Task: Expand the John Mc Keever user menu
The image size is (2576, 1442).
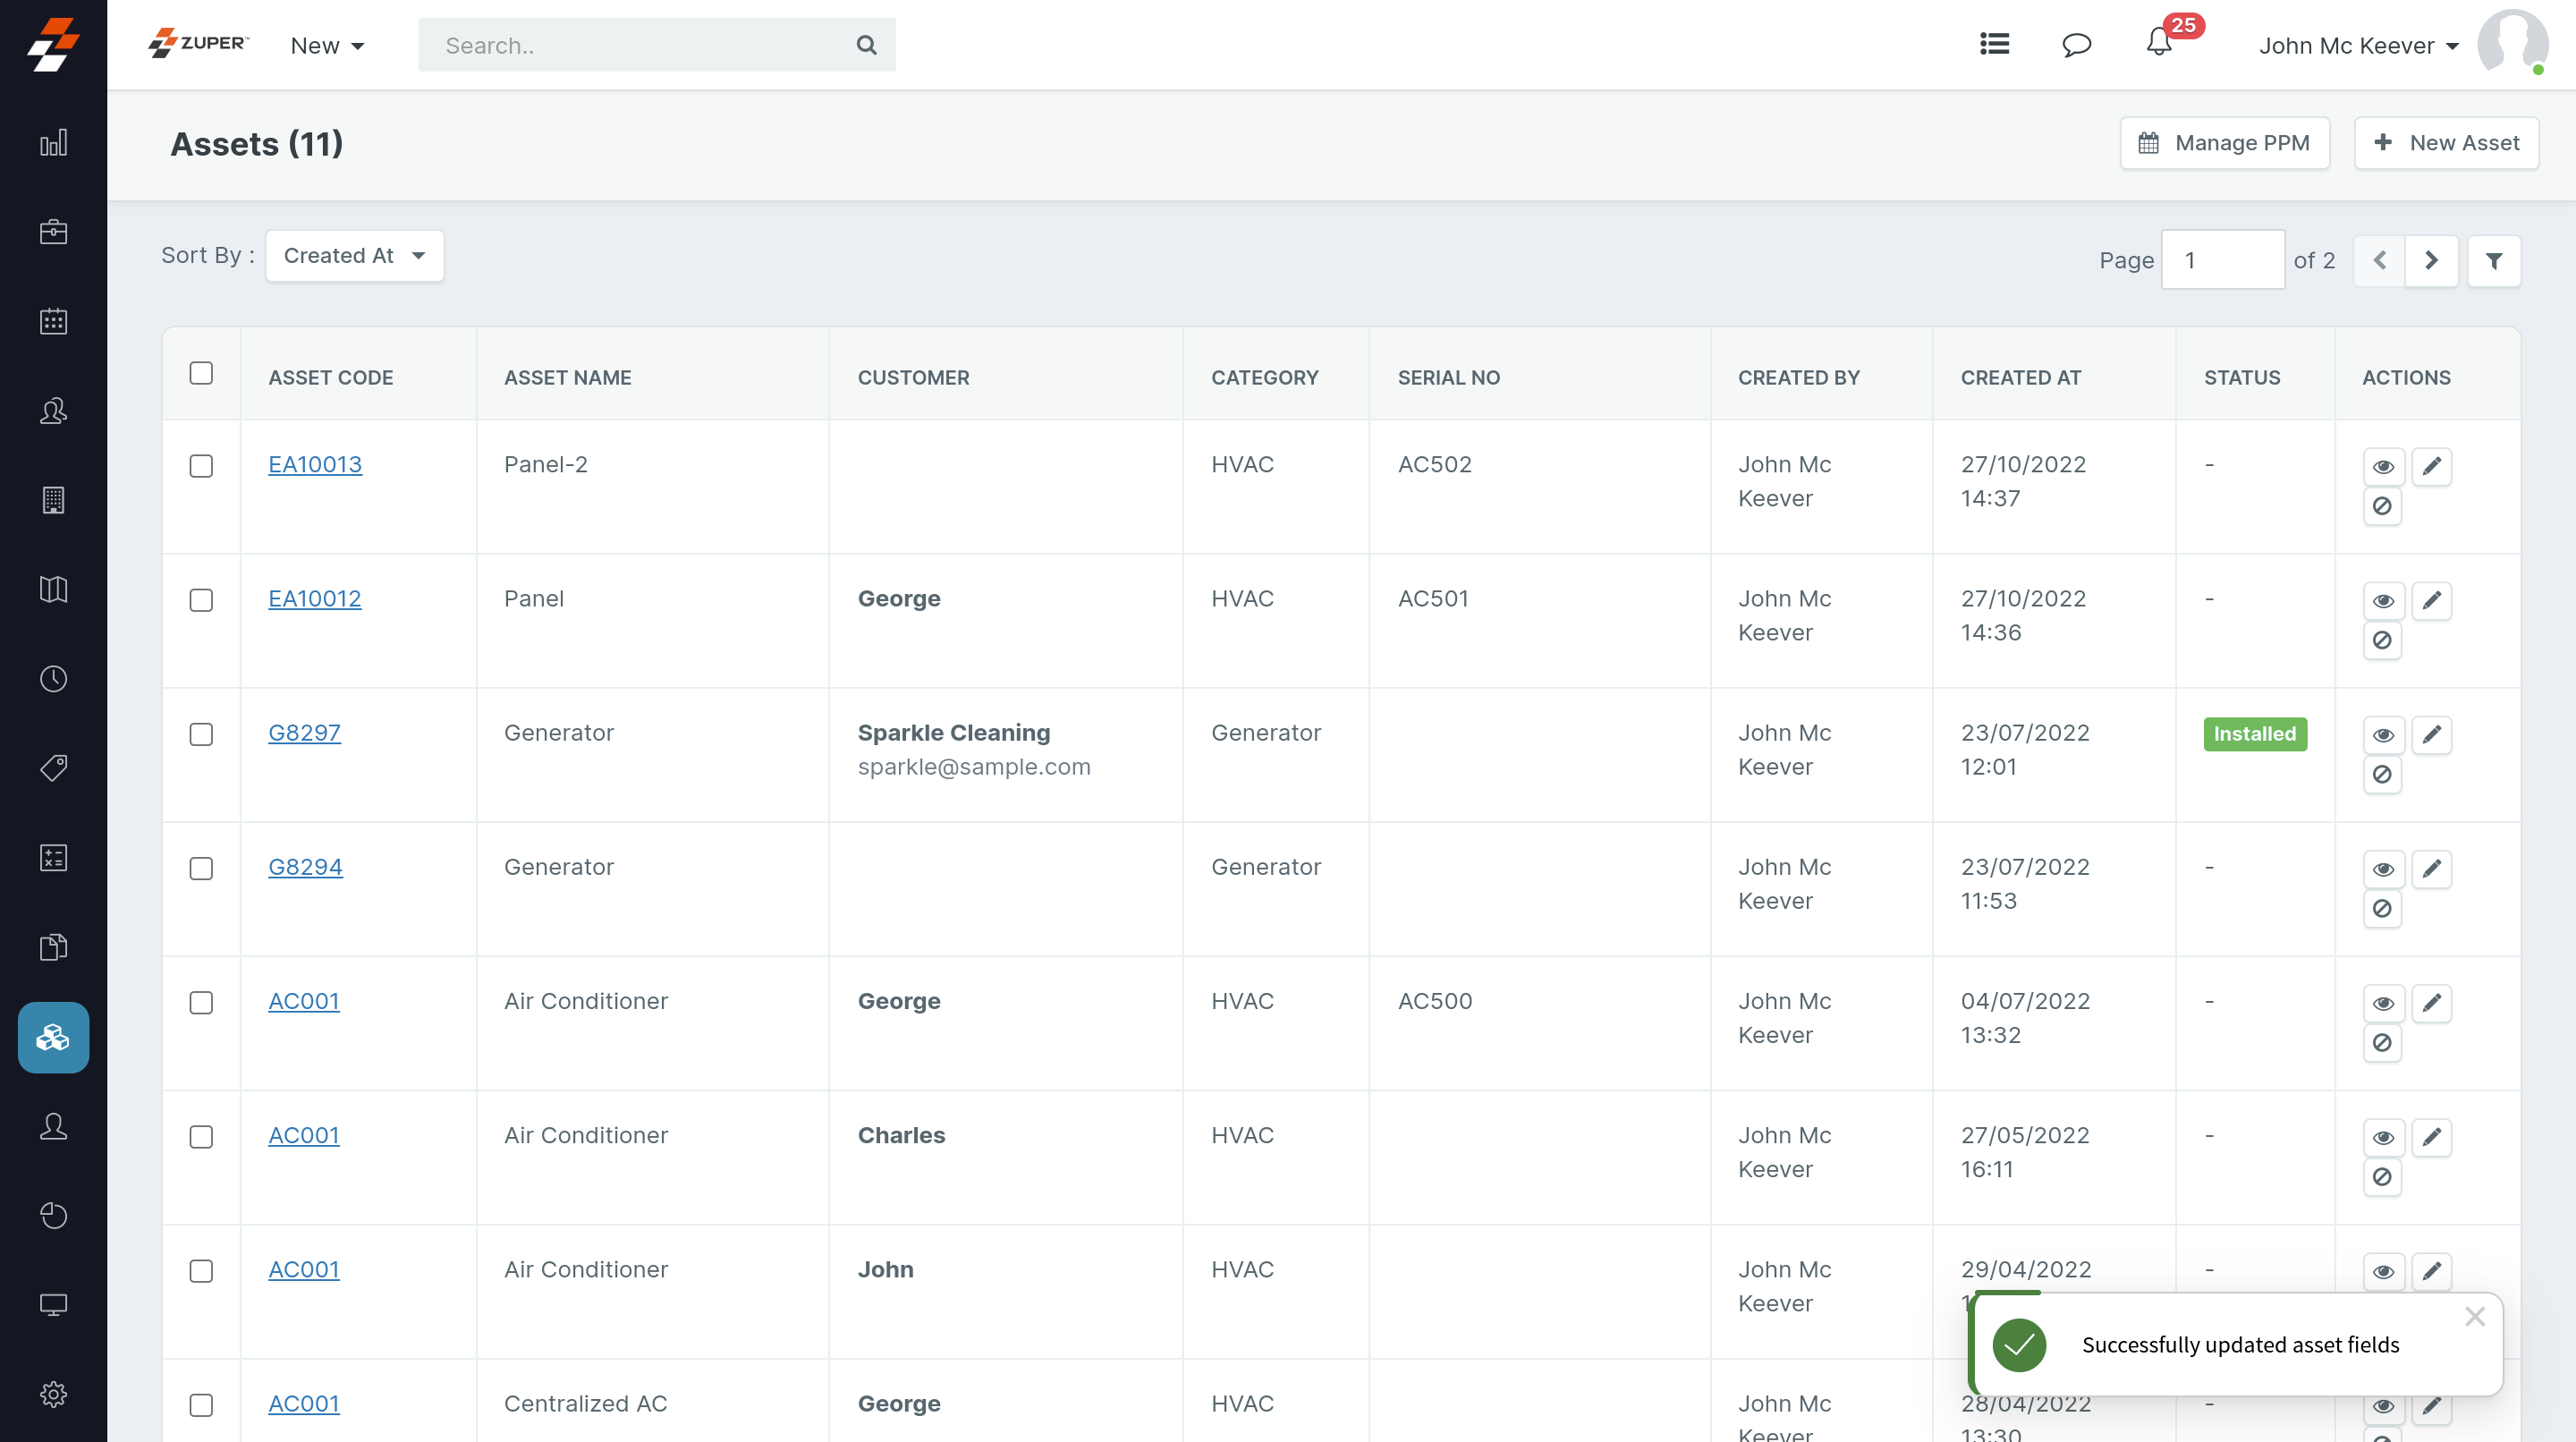Action: coord(2357,46)
